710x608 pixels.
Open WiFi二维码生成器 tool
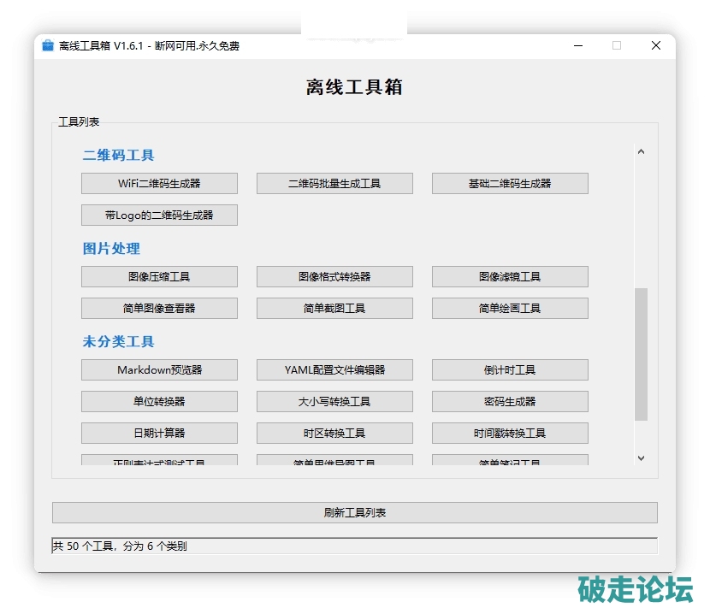tap(159, 184)
